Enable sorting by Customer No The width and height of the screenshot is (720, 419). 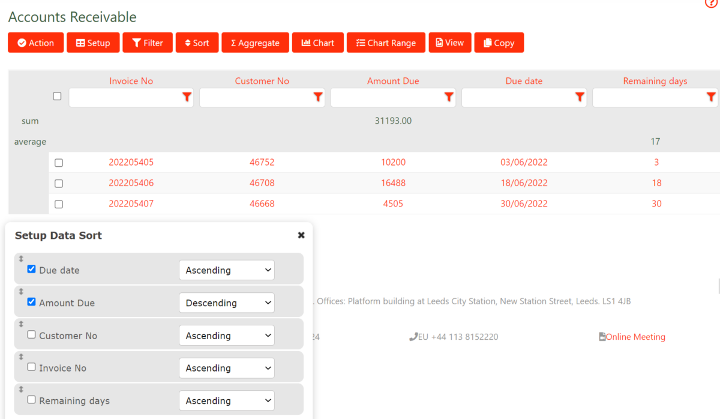point(31,334)
